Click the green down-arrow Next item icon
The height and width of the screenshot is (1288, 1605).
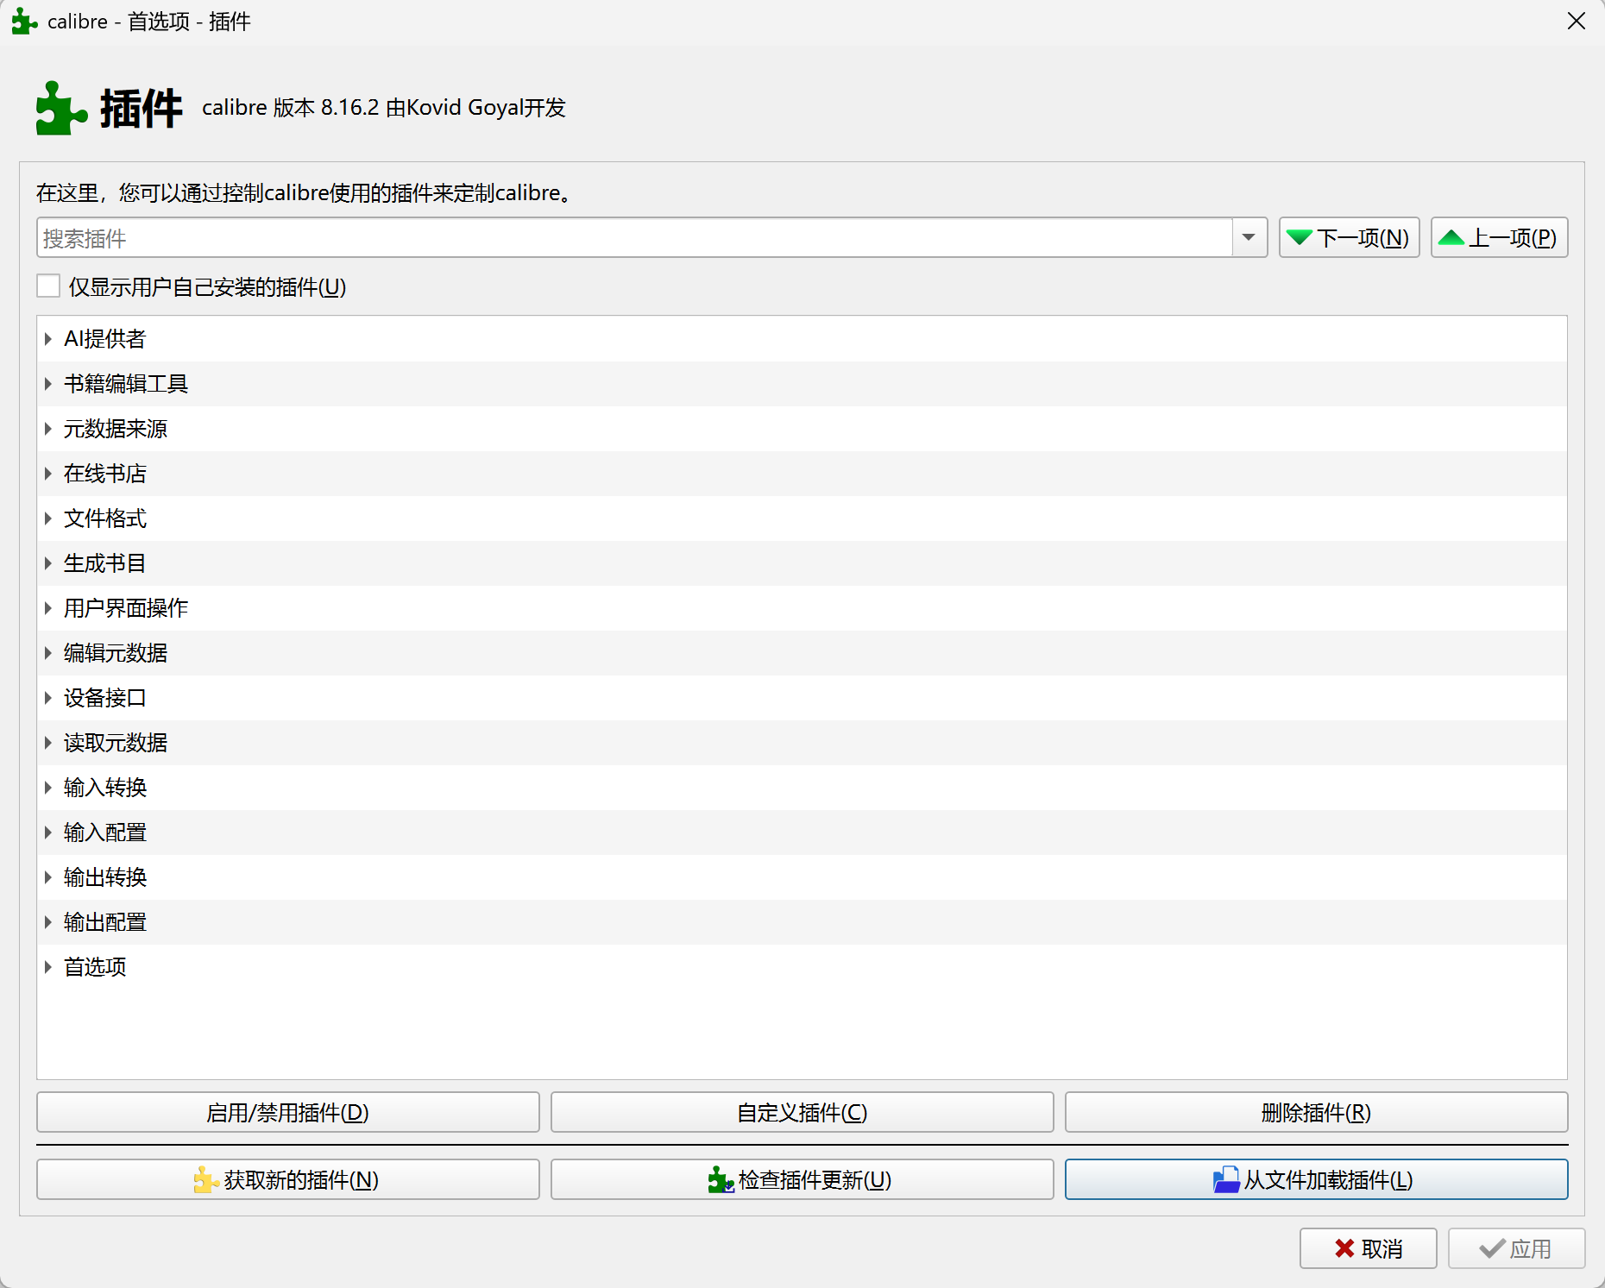tap(1299, 238)
